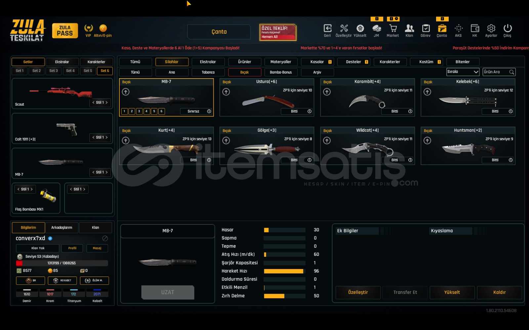Open the HK wallet icon

point(475,29)
